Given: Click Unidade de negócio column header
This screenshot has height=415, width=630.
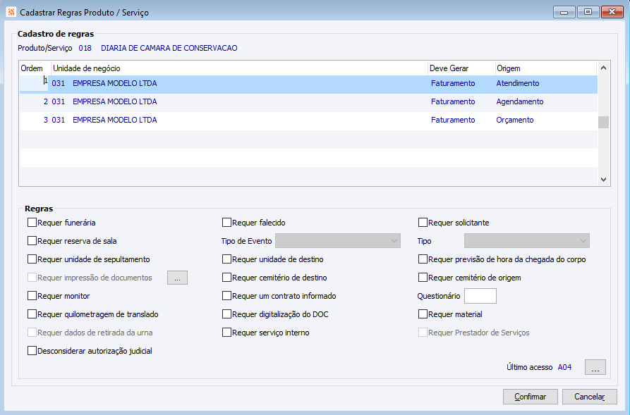Looking at the screenshot, I should tap(239, 68).
